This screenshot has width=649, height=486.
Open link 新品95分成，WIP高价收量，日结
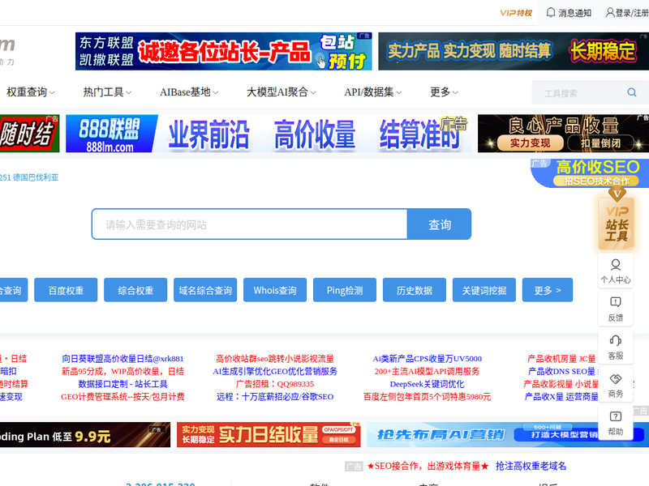122,371
